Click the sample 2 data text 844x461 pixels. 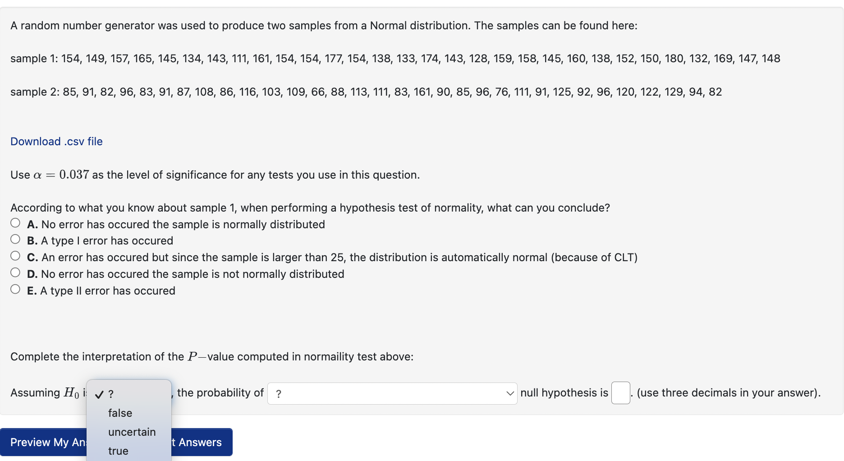coord(365,92)
